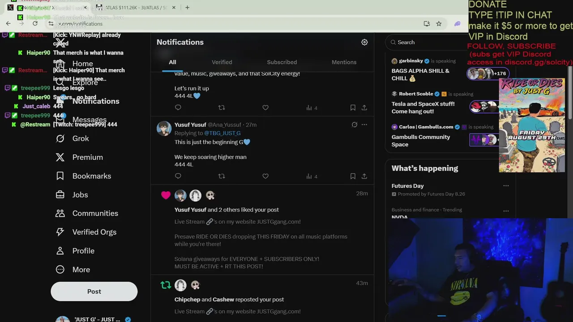This screenshot has height=322, width=573.
Task: Like the post above ending '444 4L'
Action: coord(265,108)
